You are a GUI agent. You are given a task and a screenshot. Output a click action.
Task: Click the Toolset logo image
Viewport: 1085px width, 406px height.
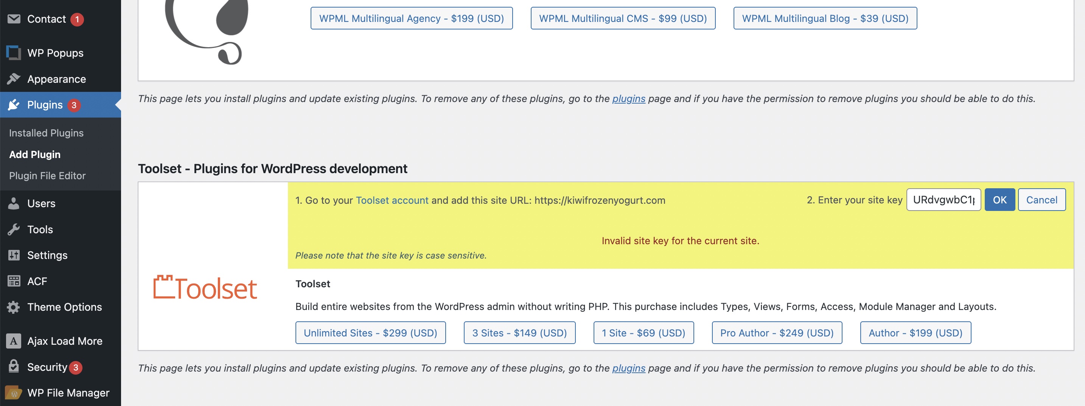[x=205, y=288]
